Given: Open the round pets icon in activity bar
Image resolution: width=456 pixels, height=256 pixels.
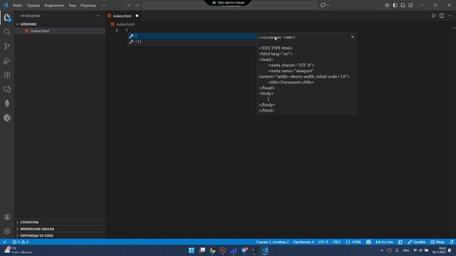Looking at the screenshot, I should [x=7, y=117].
